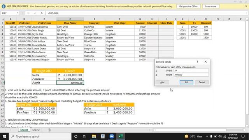
Task: Select the Purchase cell 3,000,000.00
Action: coord(70,79)
